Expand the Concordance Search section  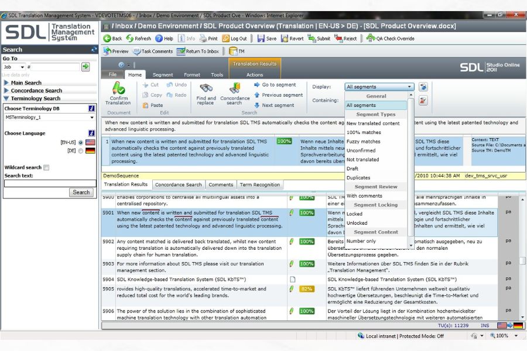33,91
